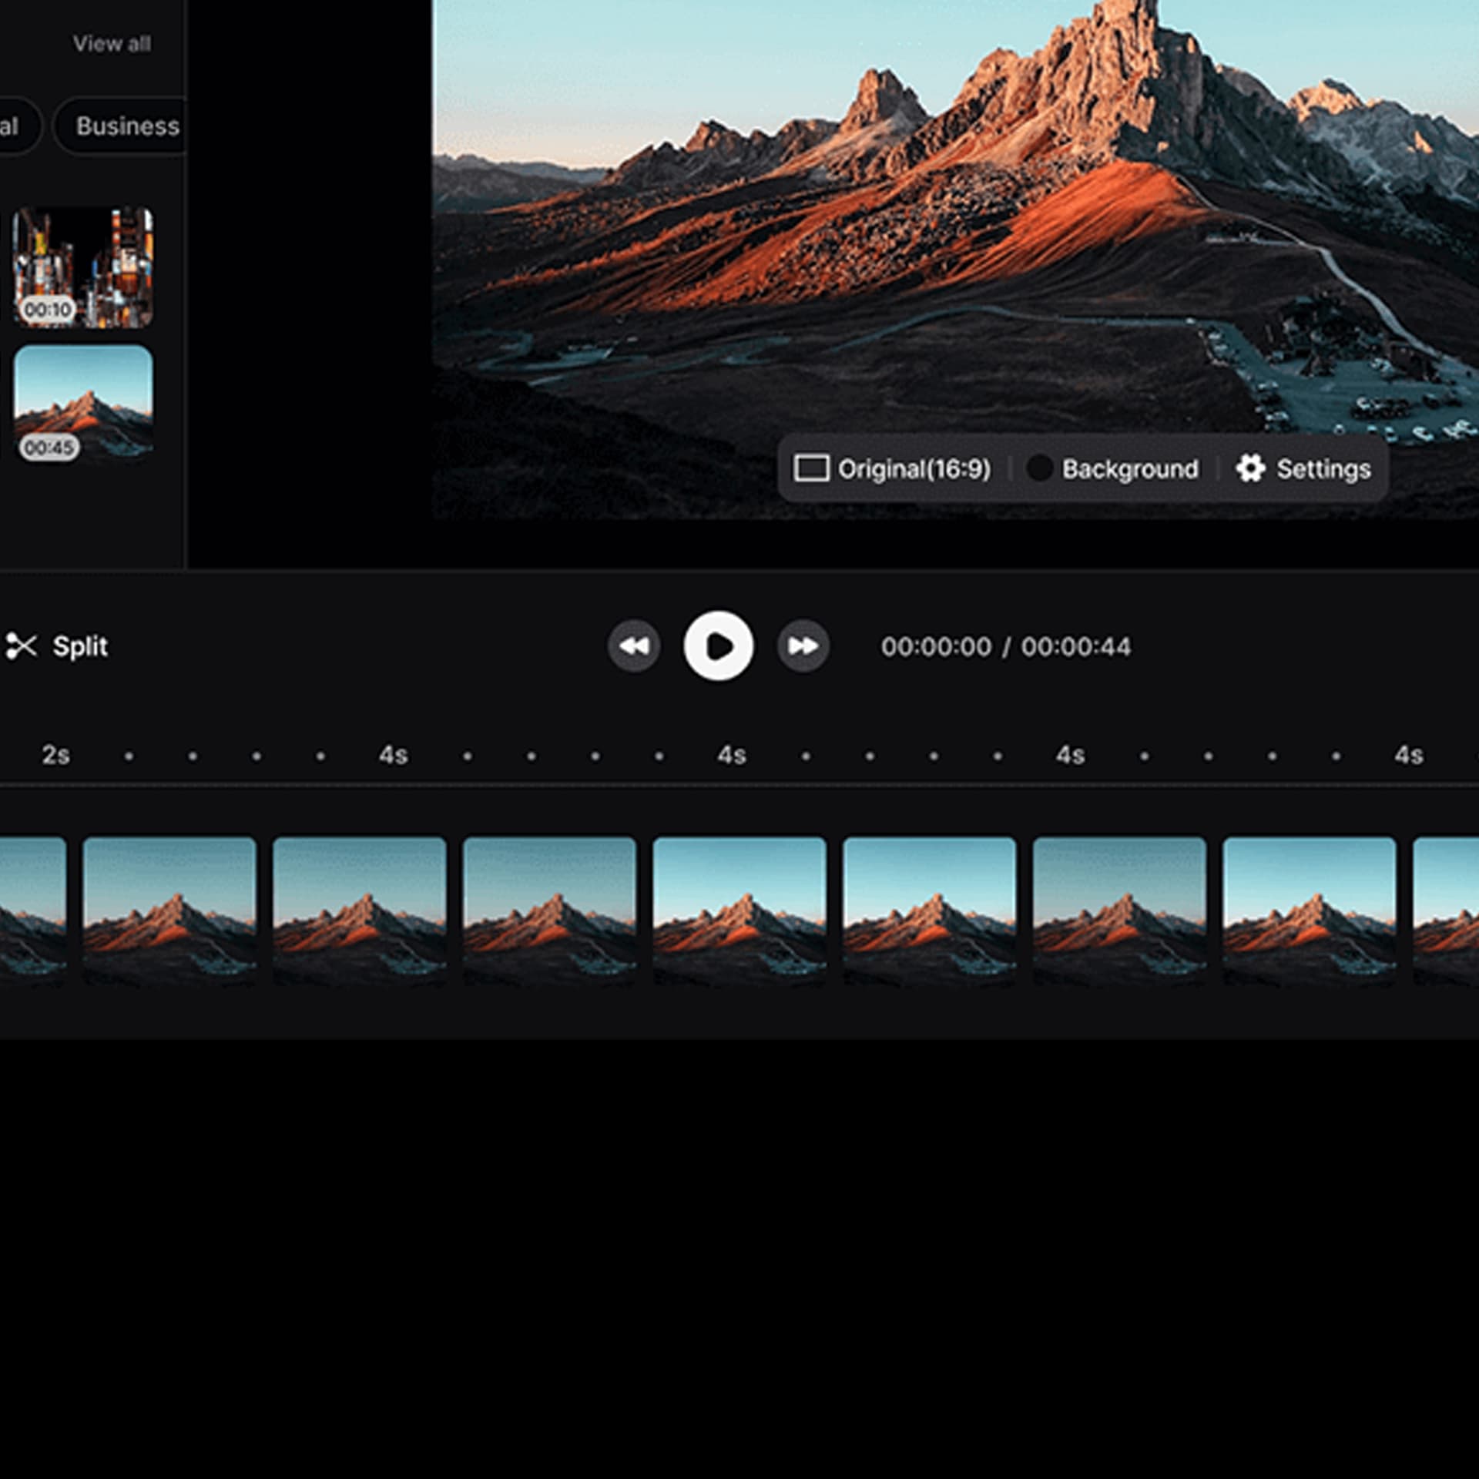Image resolution: width=1479 pixels, height=1479 pixels.
Task: Click the 2s marker on the timeline ruler
Action: (55, 755)
